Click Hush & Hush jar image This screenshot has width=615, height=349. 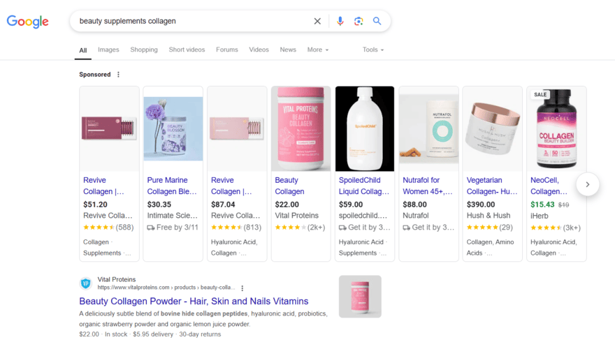[x=492, y=128]
